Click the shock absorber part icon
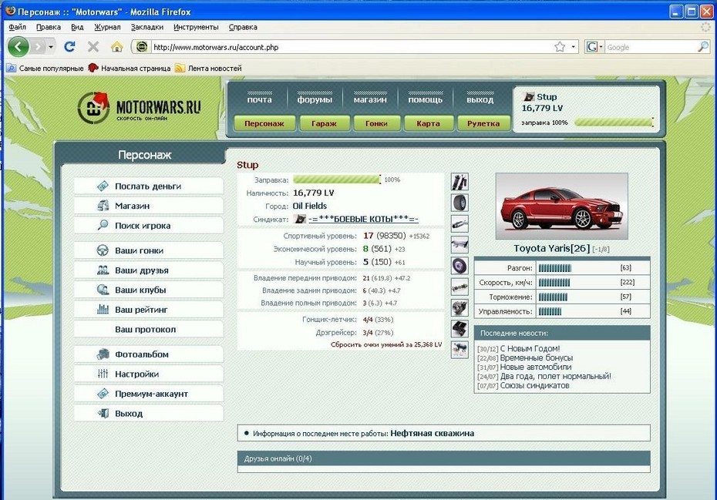717x500 pixels. click(x=459, y=182)
